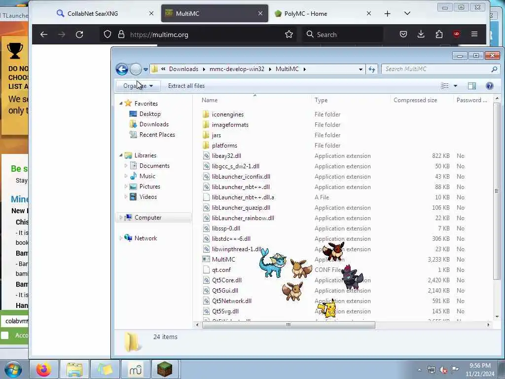Open Firefox extensions puzzle icon
This screenshot has width=505, height=379.
pos(439,34)
